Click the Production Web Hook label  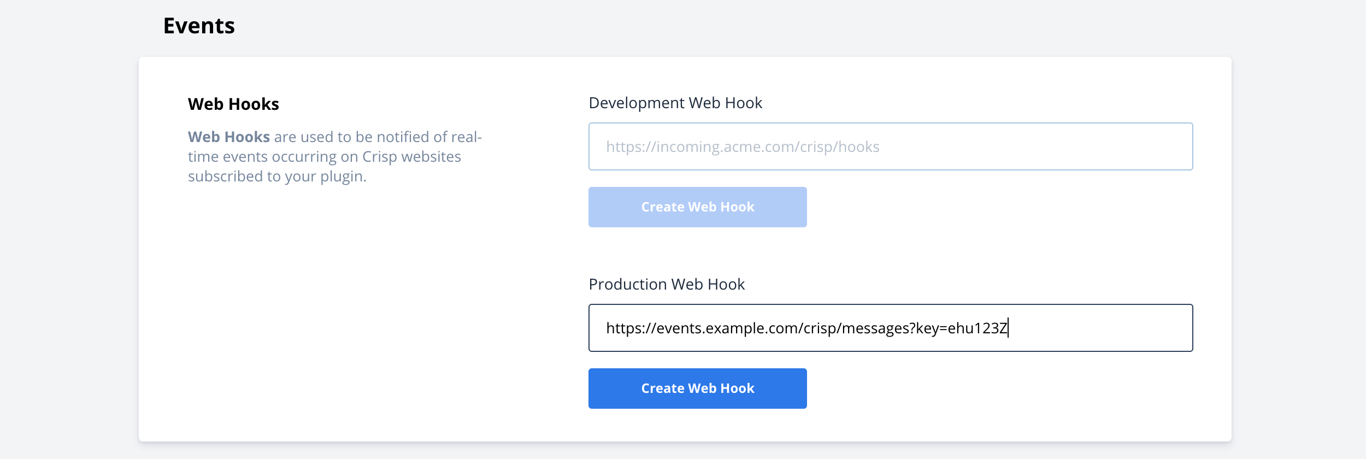(667, 284)
